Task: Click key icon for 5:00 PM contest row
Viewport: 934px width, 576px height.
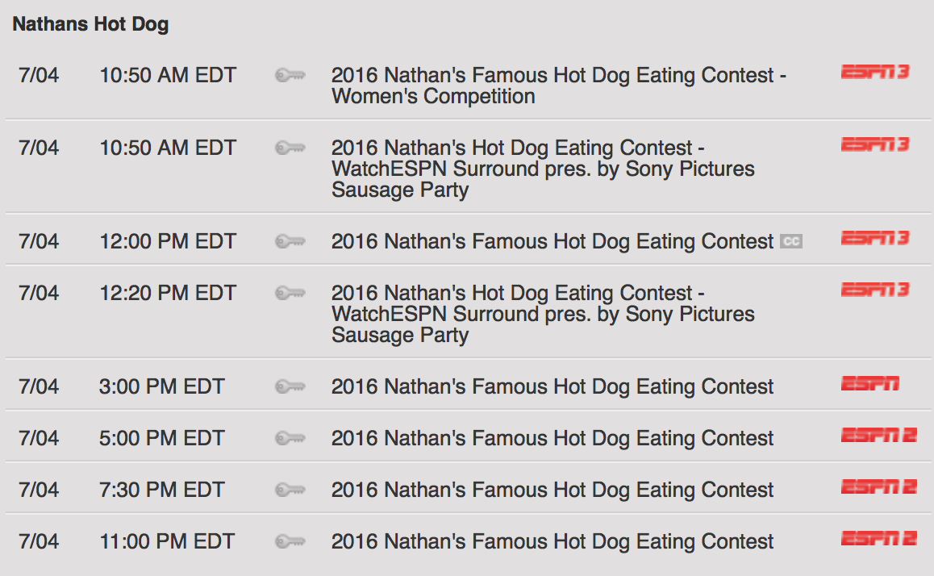Action: [x=290, y=438]
